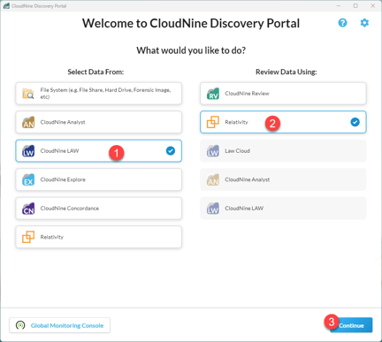
Task: Minimize the CloudNine Discovery Portal window
Action: 339,6
